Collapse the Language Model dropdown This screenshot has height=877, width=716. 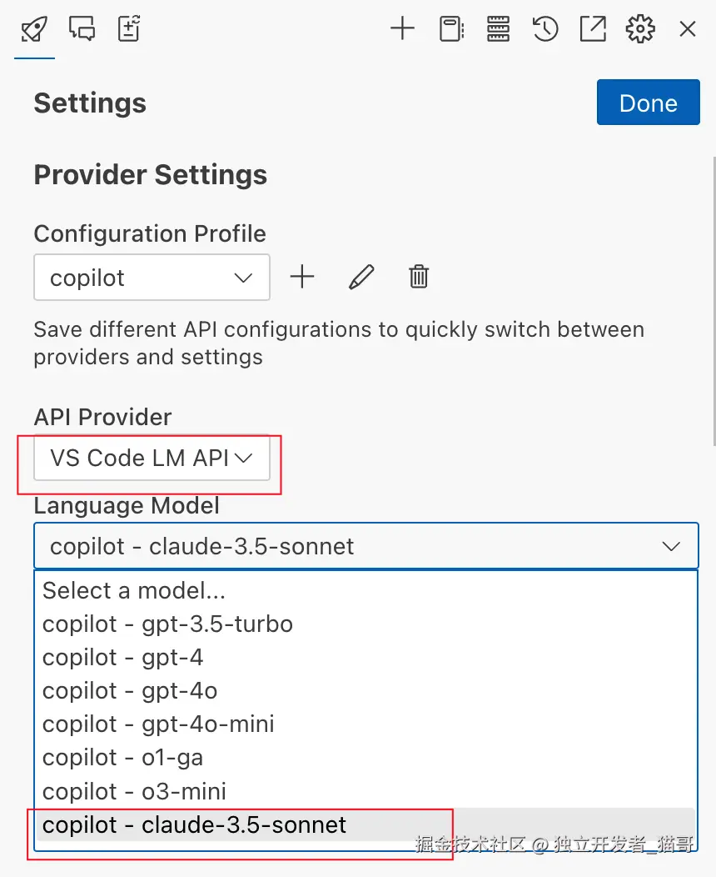pyautogui.click(x=365, y=546)
